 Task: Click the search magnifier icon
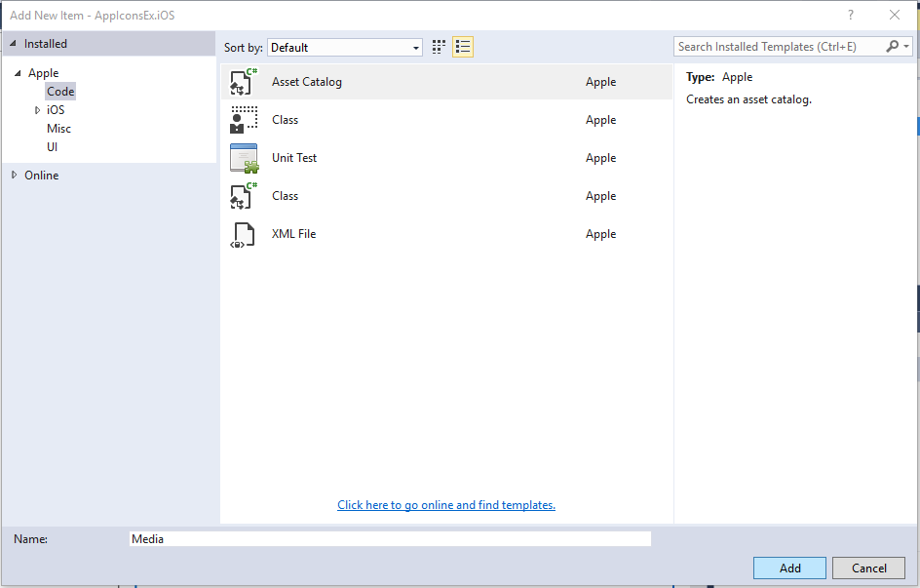point(893,47)
